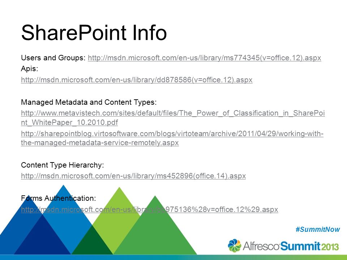Click the #SummitNow hashtag
347x260 pixels.
(318, 230)
